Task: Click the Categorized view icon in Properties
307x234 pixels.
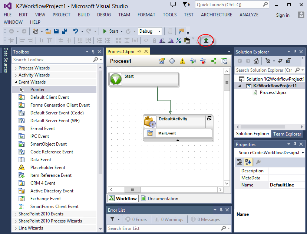Action: coord(239,162)
